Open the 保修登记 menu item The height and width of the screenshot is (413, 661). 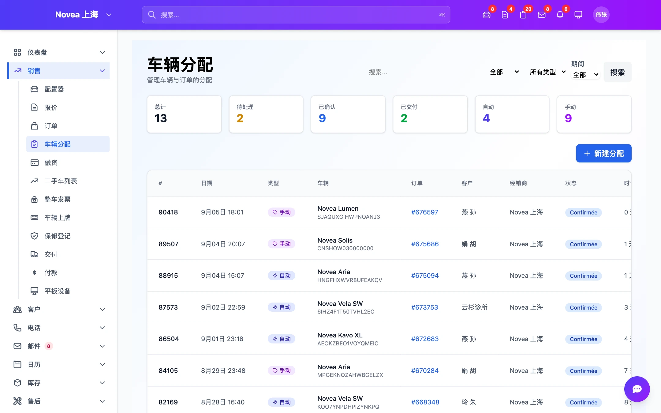pyautogui.click(x=68, y=236)
